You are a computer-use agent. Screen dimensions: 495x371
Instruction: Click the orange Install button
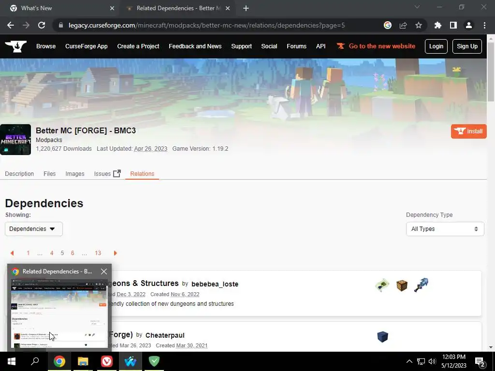[x=469, y=131]
